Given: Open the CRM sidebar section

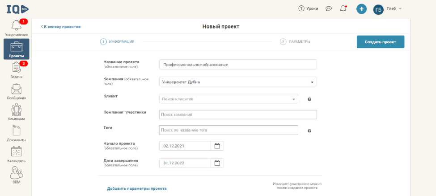Looking at the screenshot, I should 16,175.
